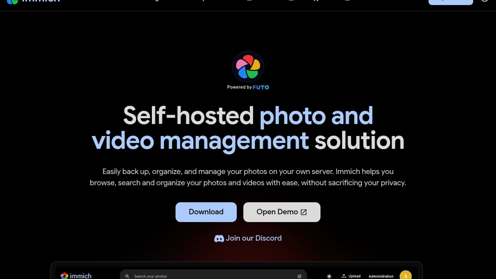Screen dimensions: 496x279
Task: Click the Upload label in preview
Action: pyautogui.click(x=354, y=276)
